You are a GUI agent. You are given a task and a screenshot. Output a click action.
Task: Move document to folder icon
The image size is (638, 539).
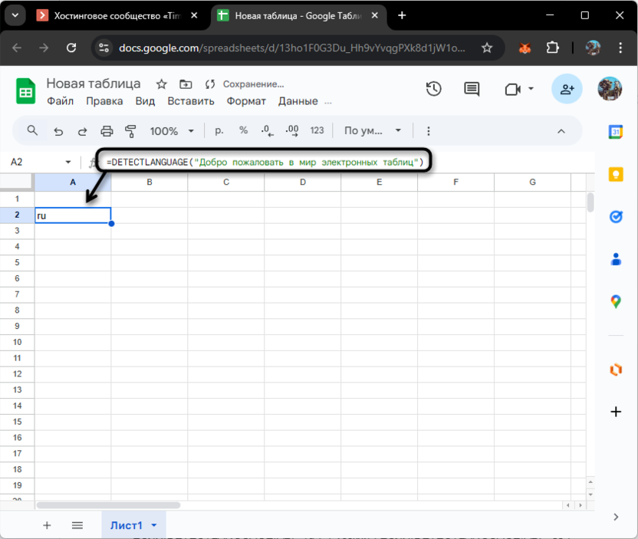coord(186,84)
